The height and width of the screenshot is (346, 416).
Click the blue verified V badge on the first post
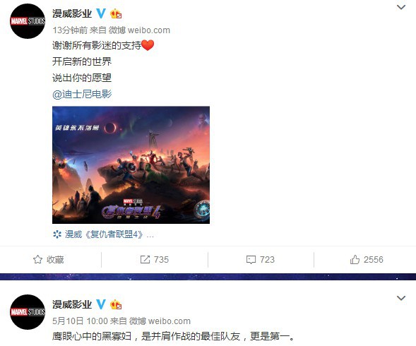[x=101, y=13]
